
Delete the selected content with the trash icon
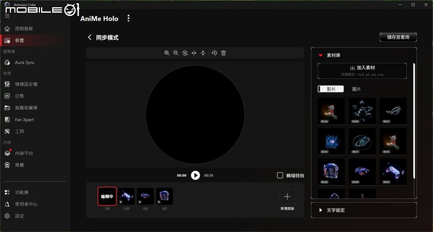pyautogui.click(x=223, y=53)
